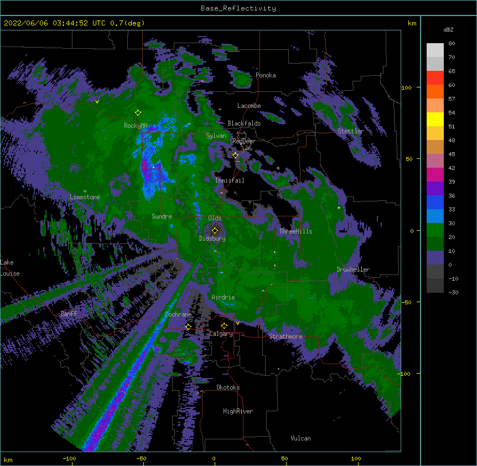Select the red 65 dBZ legend swatch
This screenshot has width=477, height=466.
coord(435,77)
